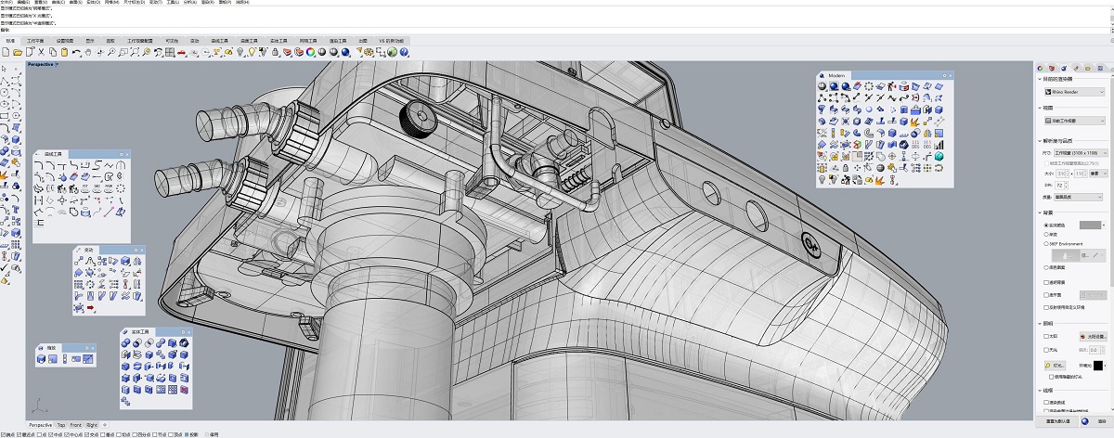Click the 太阳设置 button
1114x438 pixels.
coord(1094,336)
